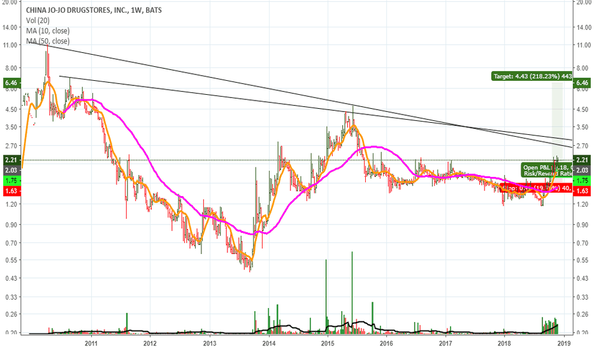Screen dimensions: 594x350
Task: Click the red 1.63 price tag on left axis
Action: (x=11, y=191)
